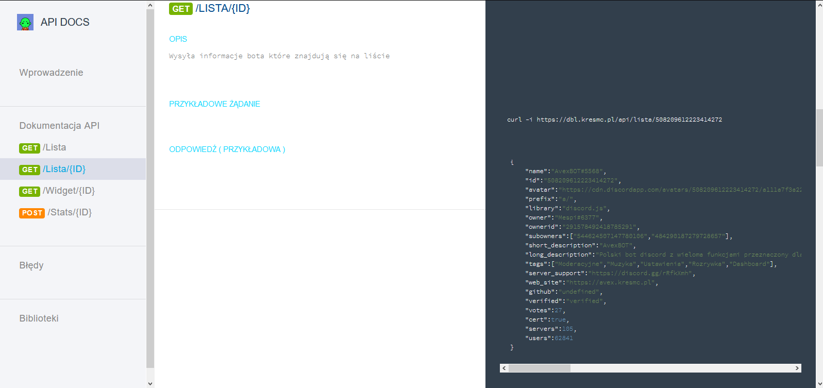Image resolution: width=823 pixels, height=388 pixels.
Task: Click the orange POST badge in sidebar
Action: [32, 213]
